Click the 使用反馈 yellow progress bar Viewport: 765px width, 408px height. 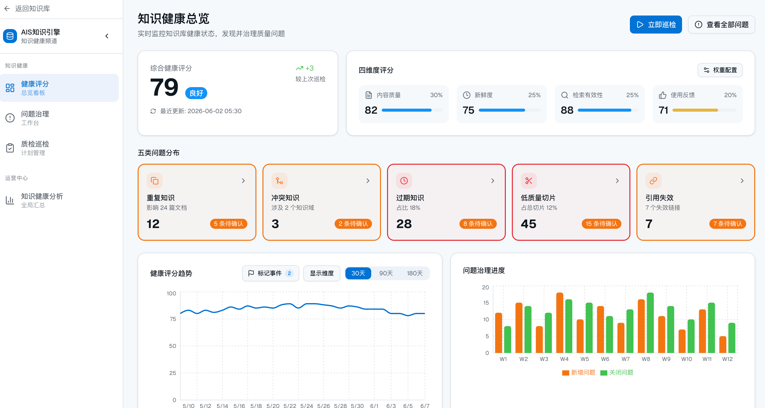click(x=704, y=110)
